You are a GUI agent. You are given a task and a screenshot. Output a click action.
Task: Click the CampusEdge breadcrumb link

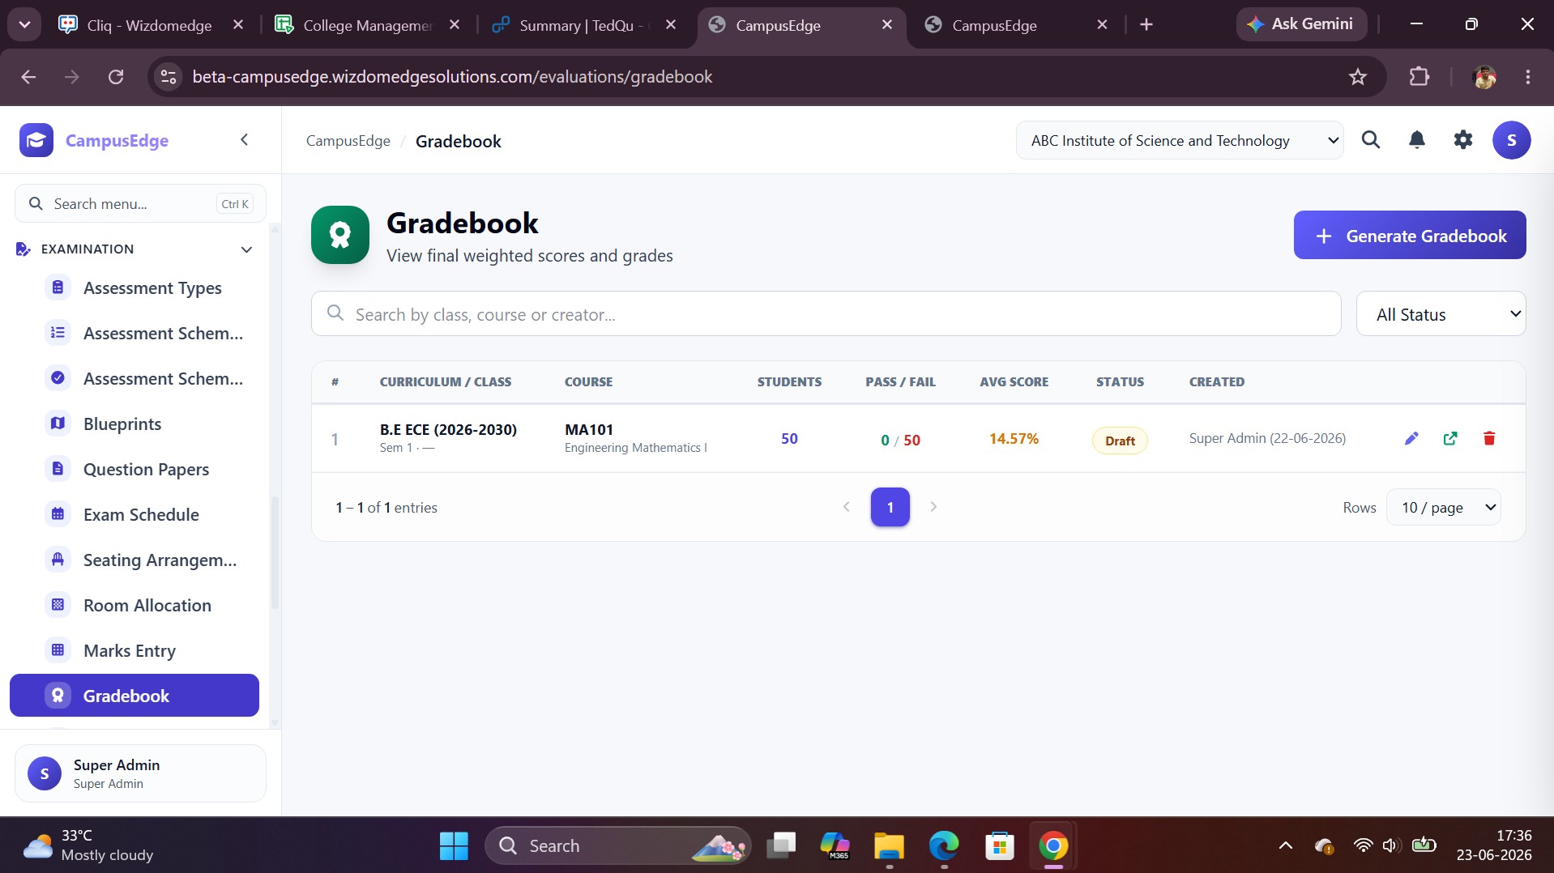click(x=348, y=141)
